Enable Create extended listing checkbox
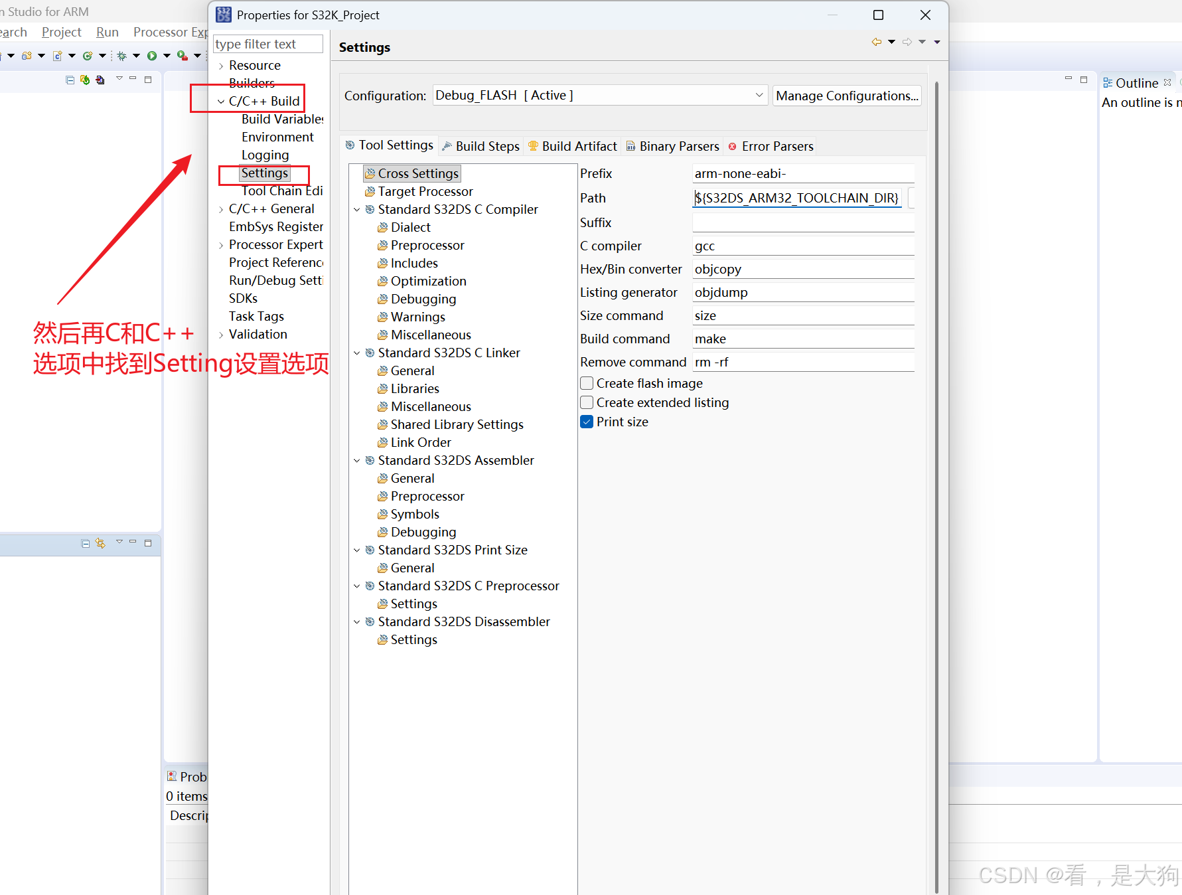1182x895 pixels. point(587,402)
